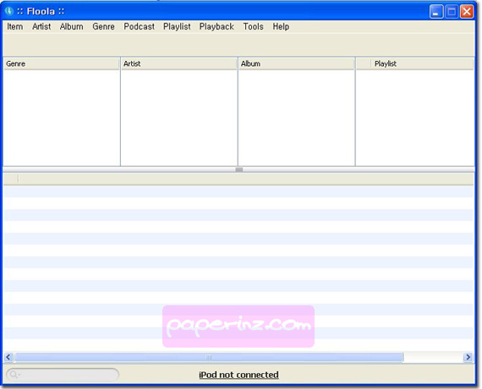Click the Artist column header
Screen dimensions: 482x389
tap(179, 63)
